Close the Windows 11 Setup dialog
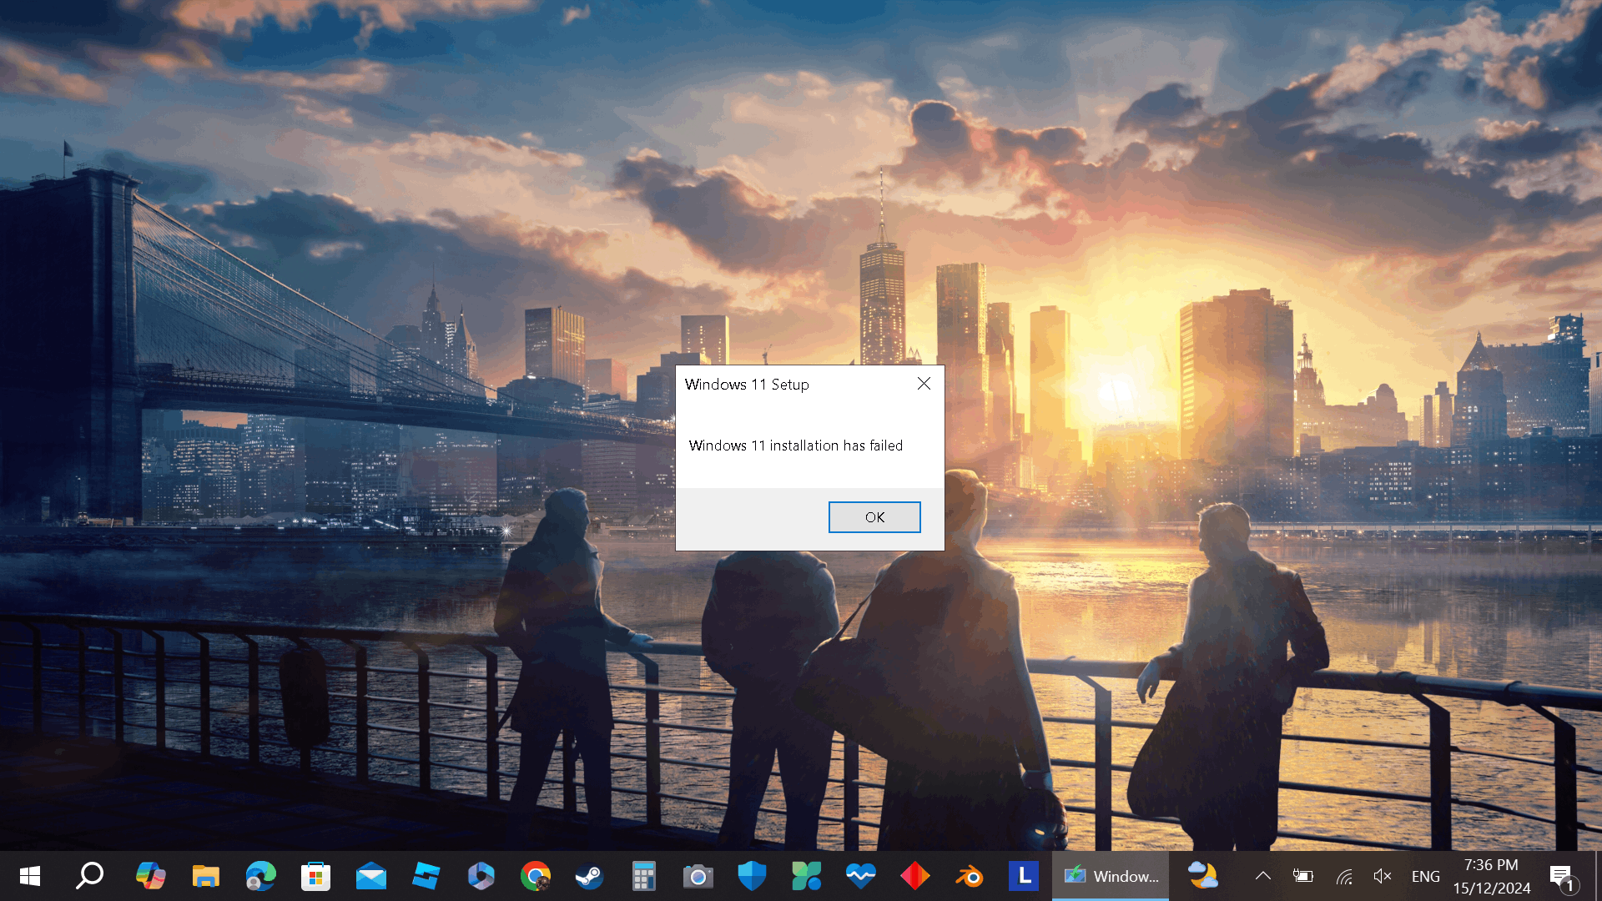 coord(924,384)
